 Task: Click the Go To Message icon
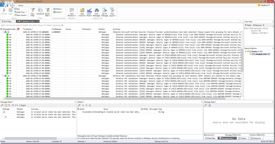(105, 10)
